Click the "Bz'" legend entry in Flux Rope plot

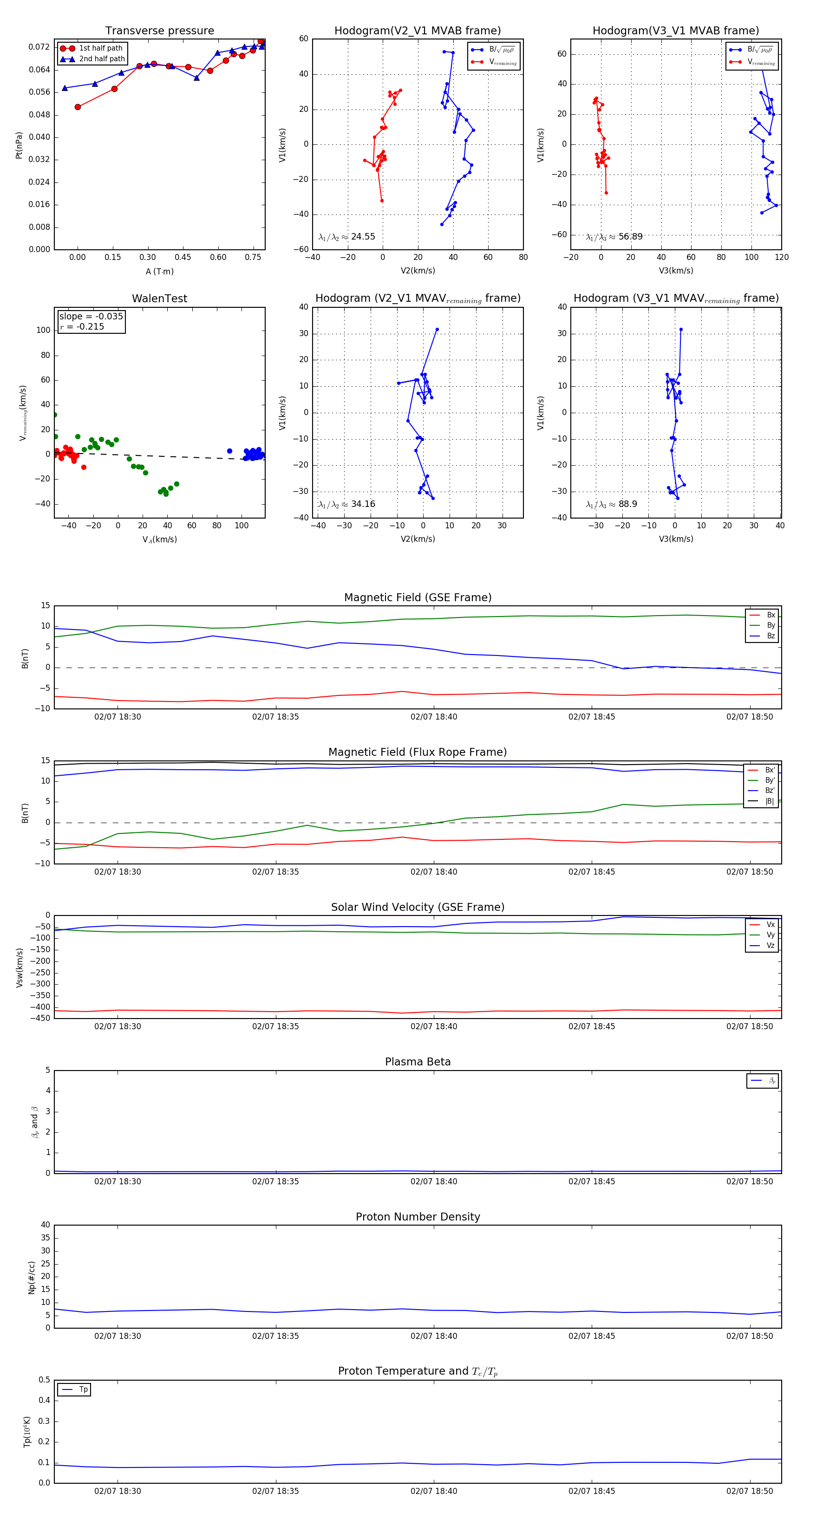coord(762,791)
